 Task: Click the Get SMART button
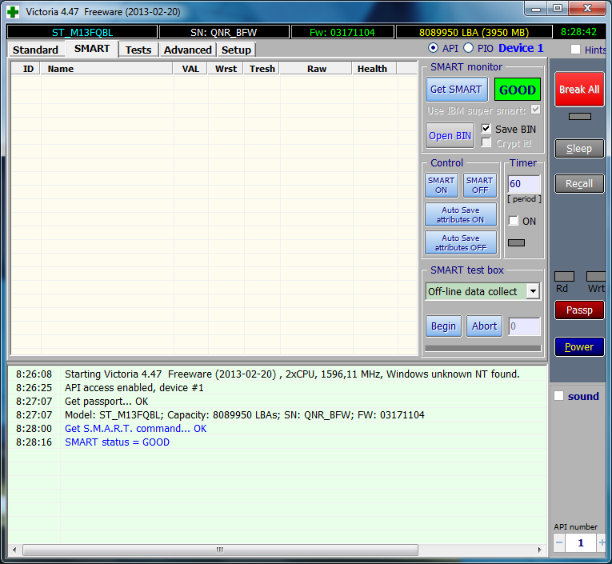coord(456,90)
